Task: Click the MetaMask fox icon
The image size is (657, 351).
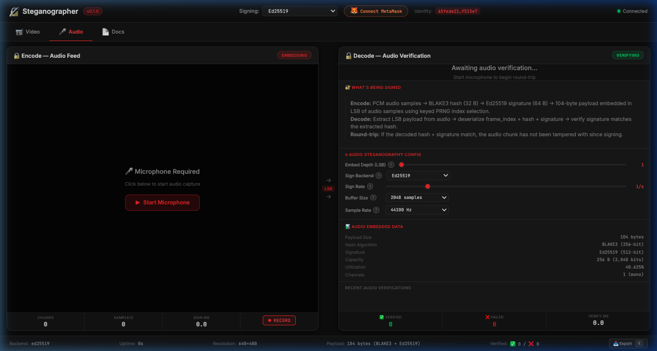Action: 354,11
